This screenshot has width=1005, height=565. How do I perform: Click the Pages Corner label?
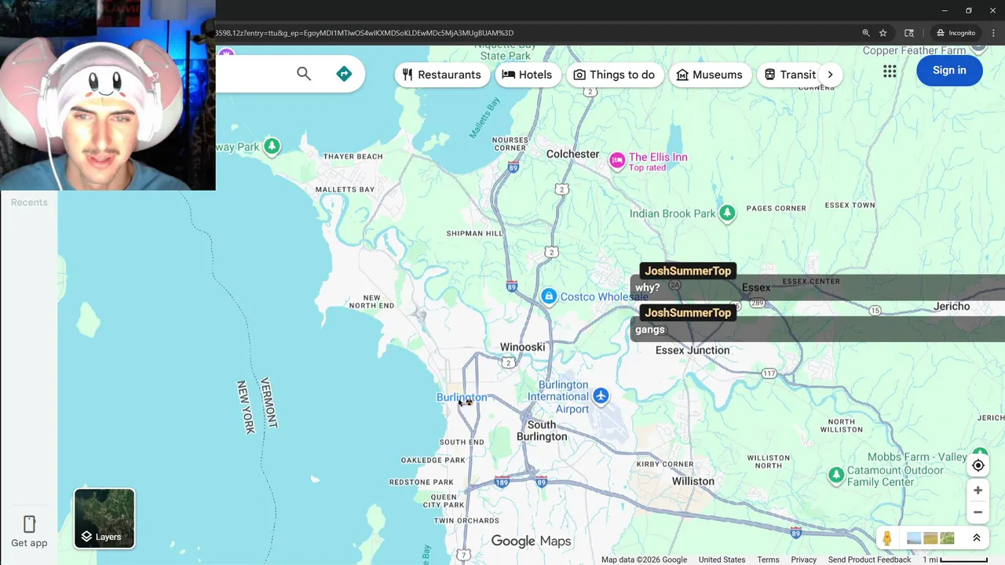click(776, 208)
